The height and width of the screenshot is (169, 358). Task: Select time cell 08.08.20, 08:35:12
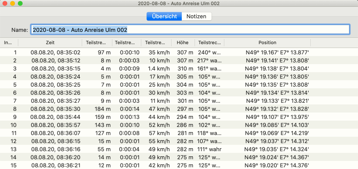click(x=55, y=61)
